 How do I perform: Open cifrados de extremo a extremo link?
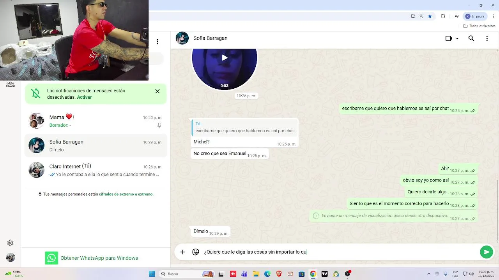pos(126,194)
